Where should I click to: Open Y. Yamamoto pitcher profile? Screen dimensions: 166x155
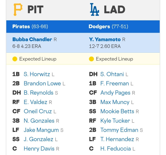[x=105, y=39]
